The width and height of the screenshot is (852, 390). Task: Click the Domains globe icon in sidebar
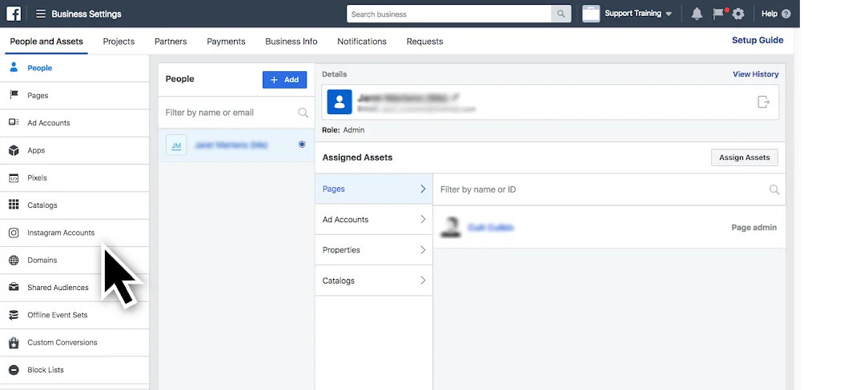click(x=14, y=260)
